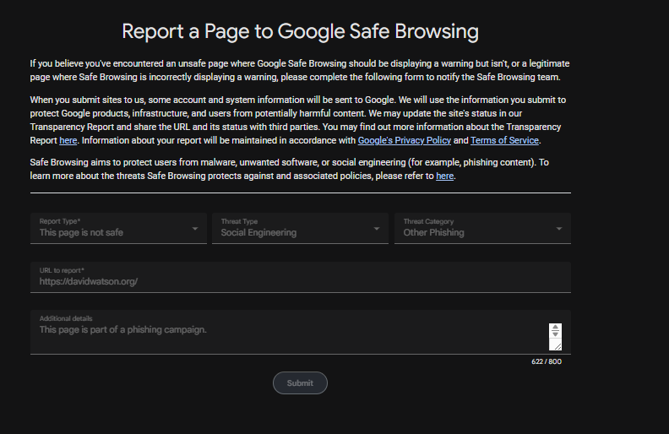Open Google's Privacy Policy link
This screenshot has height=434, width=669.
tap(404, 140)
